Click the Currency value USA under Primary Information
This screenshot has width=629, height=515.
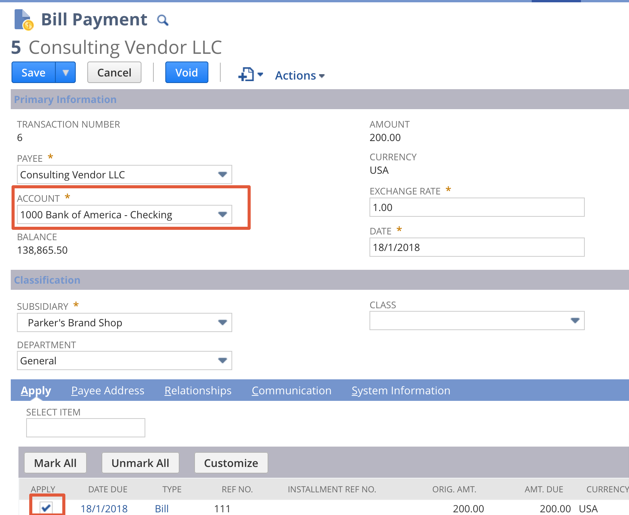[379, 170]
